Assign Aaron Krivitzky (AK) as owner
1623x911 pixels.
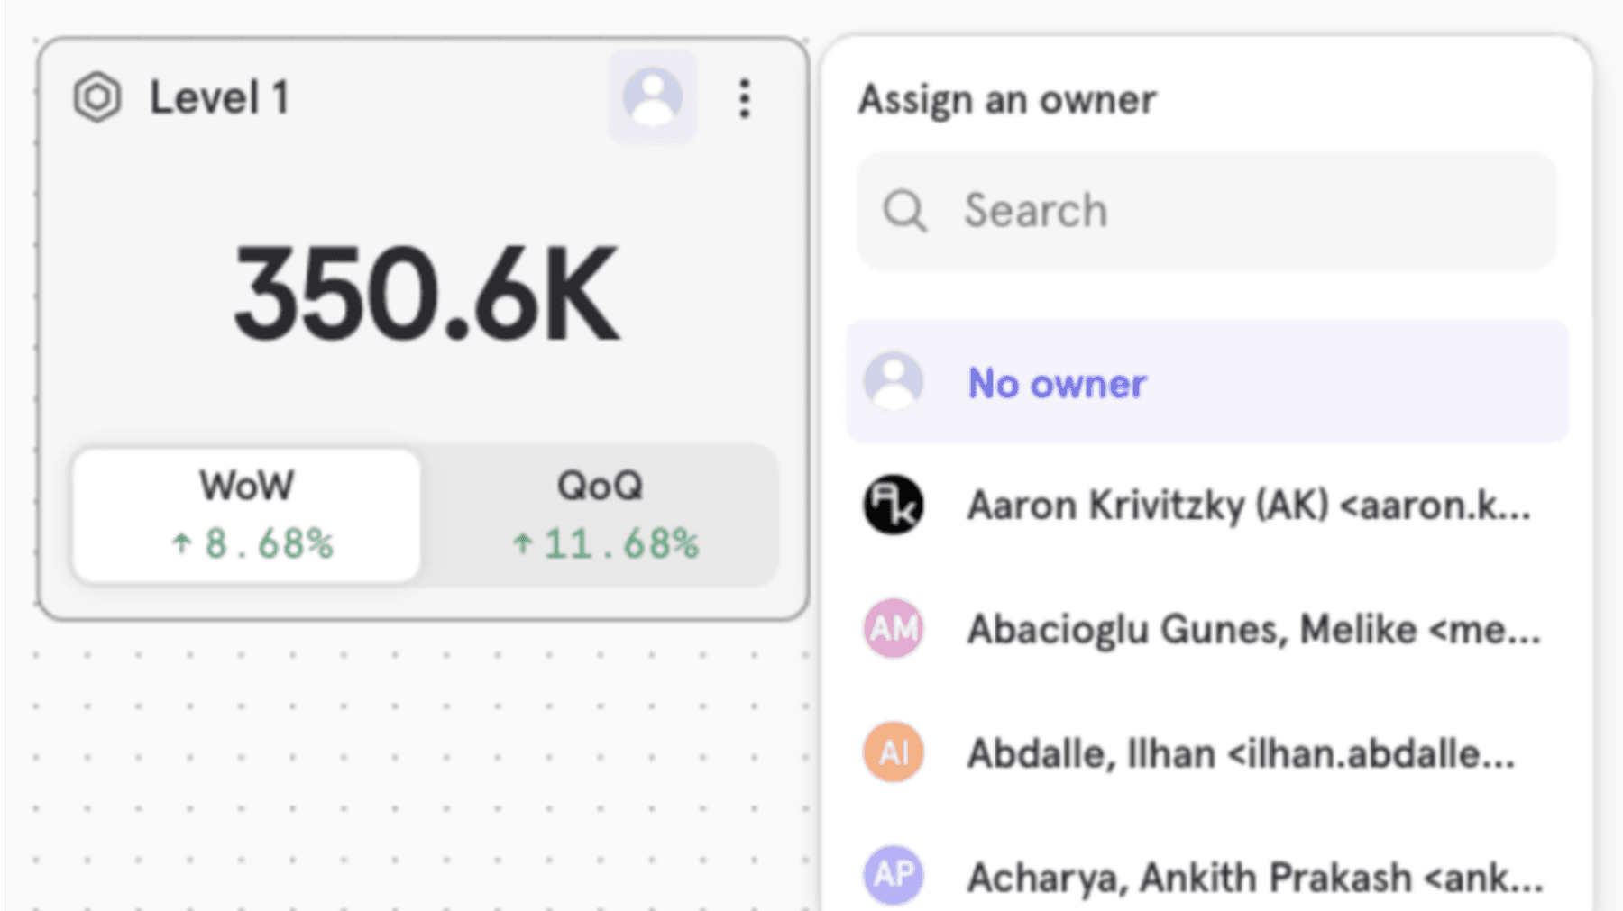tap(1248, 506)
